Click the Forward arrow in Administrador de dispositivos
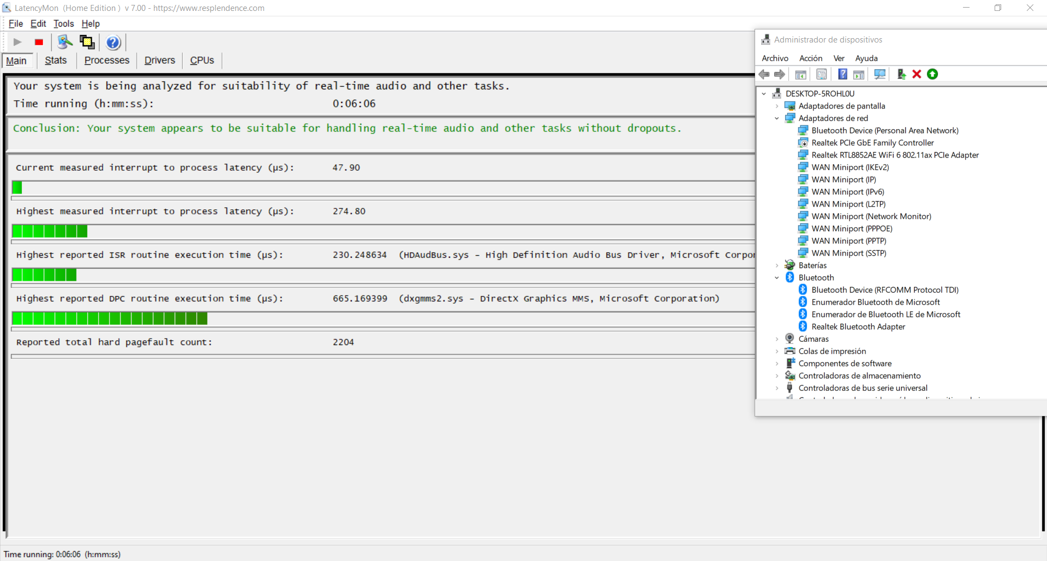 (x=780, y=74)
